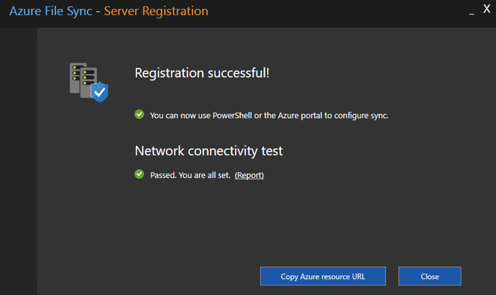
Task: Click the Network connectivity test heading
Action: coord(208,151)
